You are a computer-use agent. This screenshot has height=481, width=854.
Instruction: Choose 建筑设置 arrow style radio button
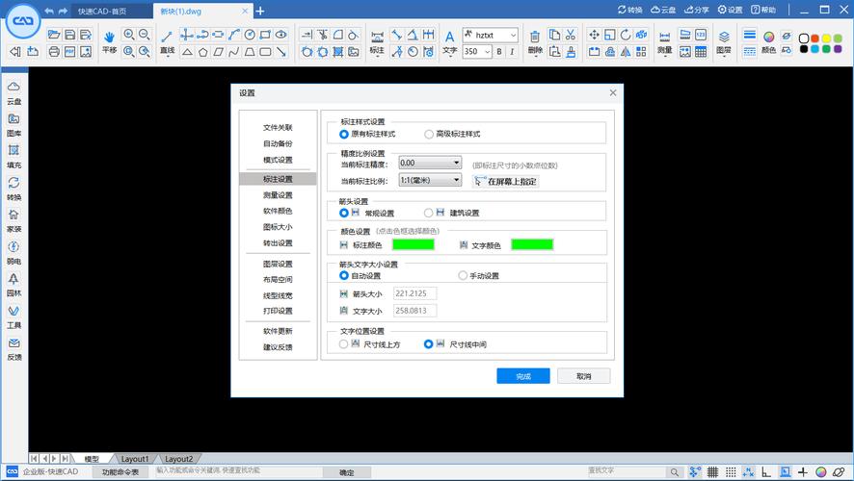coord(429,213)
